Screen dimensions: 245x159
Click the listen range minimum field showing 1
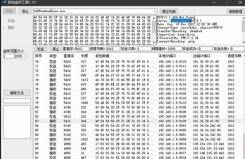click(9, 56)
